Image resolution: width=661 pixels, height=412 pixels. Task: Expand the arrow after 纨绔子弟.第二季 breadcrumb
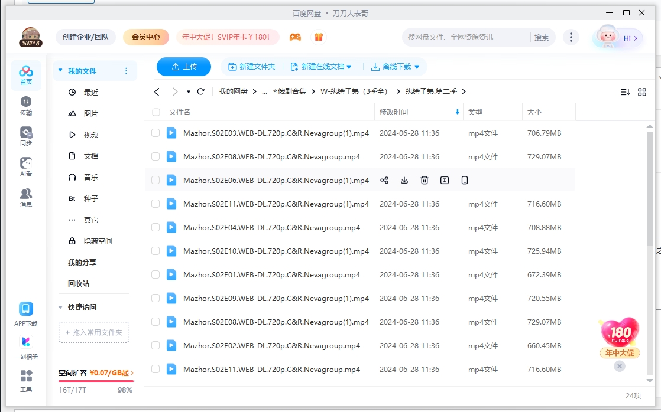pyautogui.click(x=464, y=91)
